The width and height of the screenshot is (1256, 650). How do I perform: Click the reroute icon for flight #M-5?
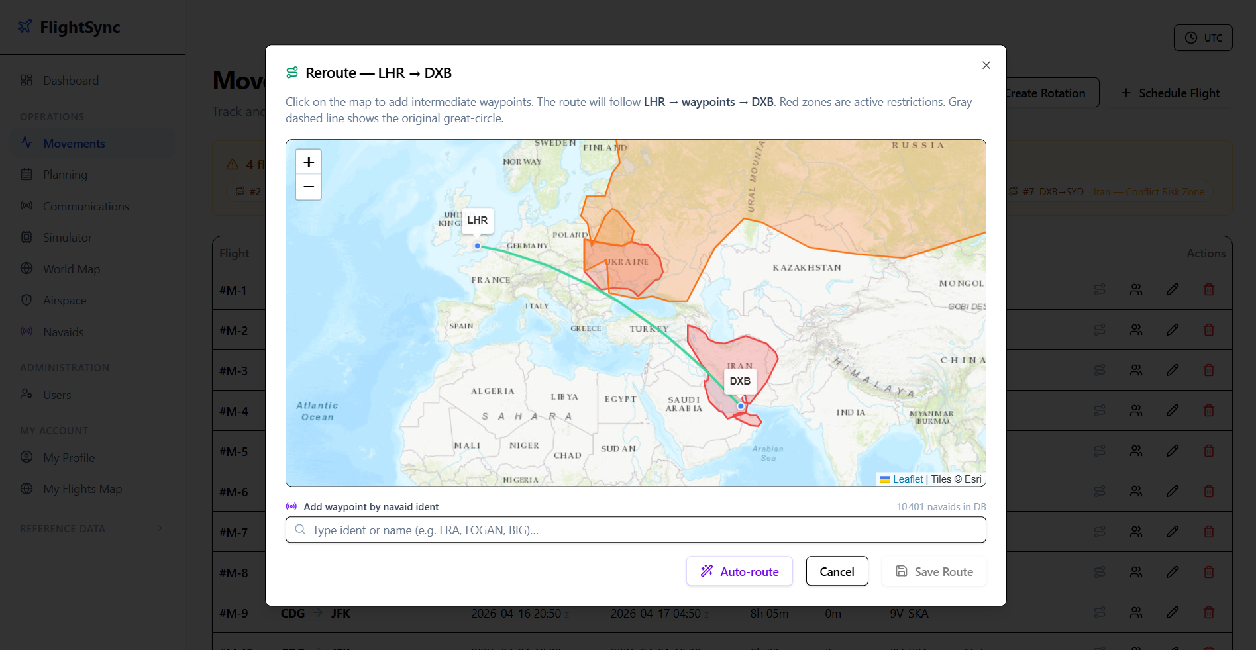tap(1100, 451)
